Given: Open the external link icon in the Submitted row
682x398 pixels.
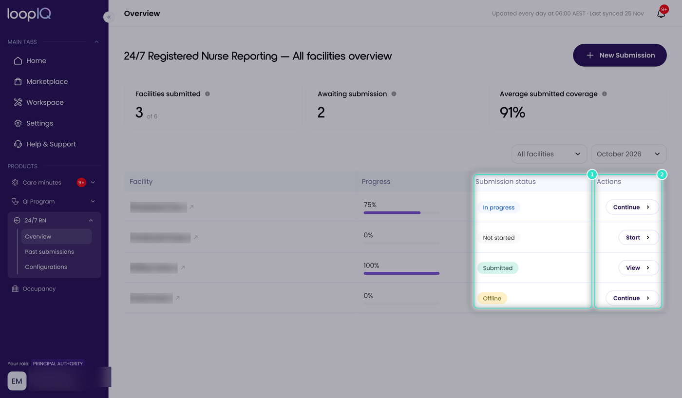Looking at the screenshot, I should click(x=183, y=267).
